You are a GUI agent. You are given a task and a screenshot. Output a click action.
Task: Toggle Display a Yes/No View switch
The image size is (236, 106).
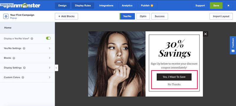[48, 38]
